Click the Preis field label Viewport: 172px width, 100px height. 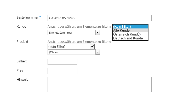point(20,70)
